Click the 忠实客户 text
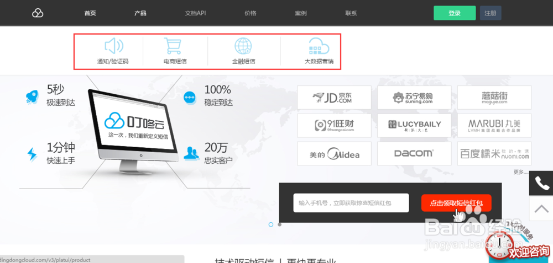Image resolution: width=553 pixels, height=263 pixels. coord(218,160)
